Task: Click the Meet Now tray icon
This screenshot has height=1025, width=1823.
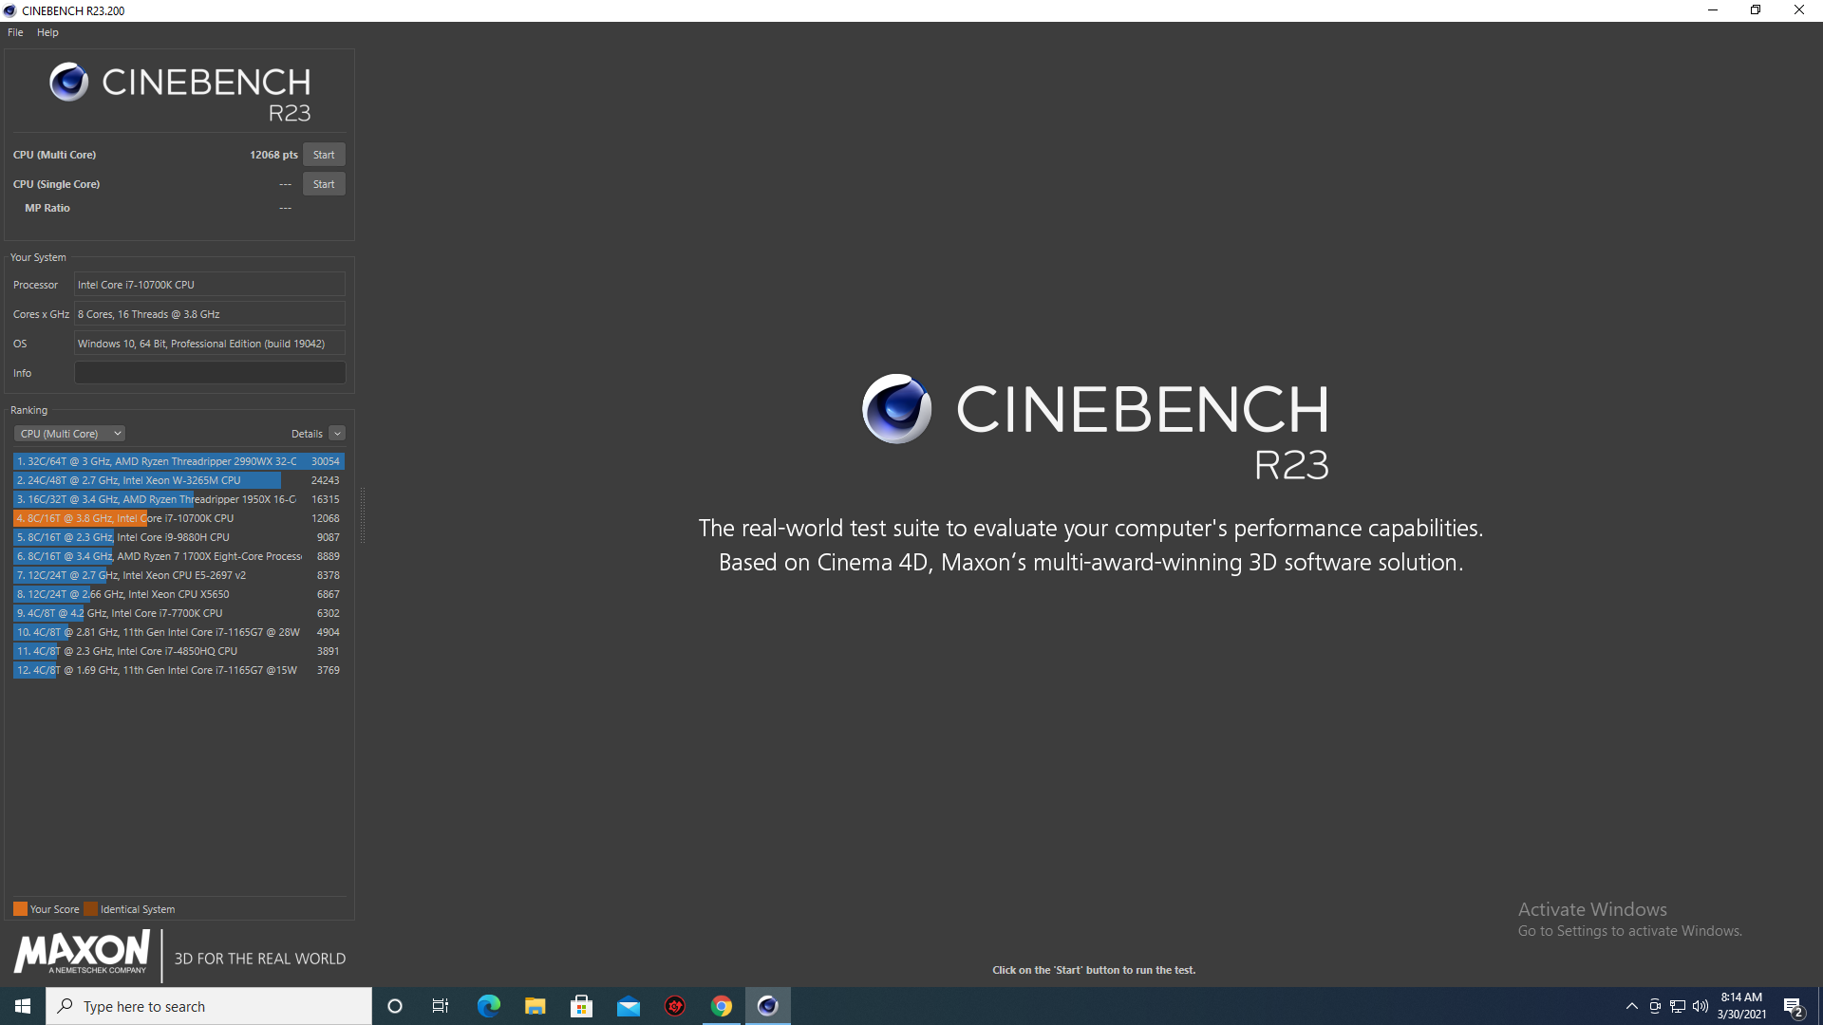Action: [1655, 1006]
